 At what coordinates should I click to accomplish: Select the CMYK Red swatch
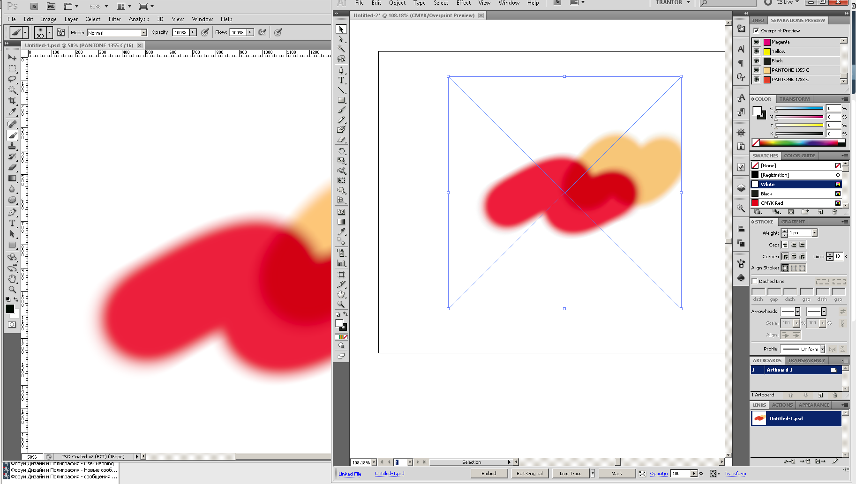pos(796,203)
